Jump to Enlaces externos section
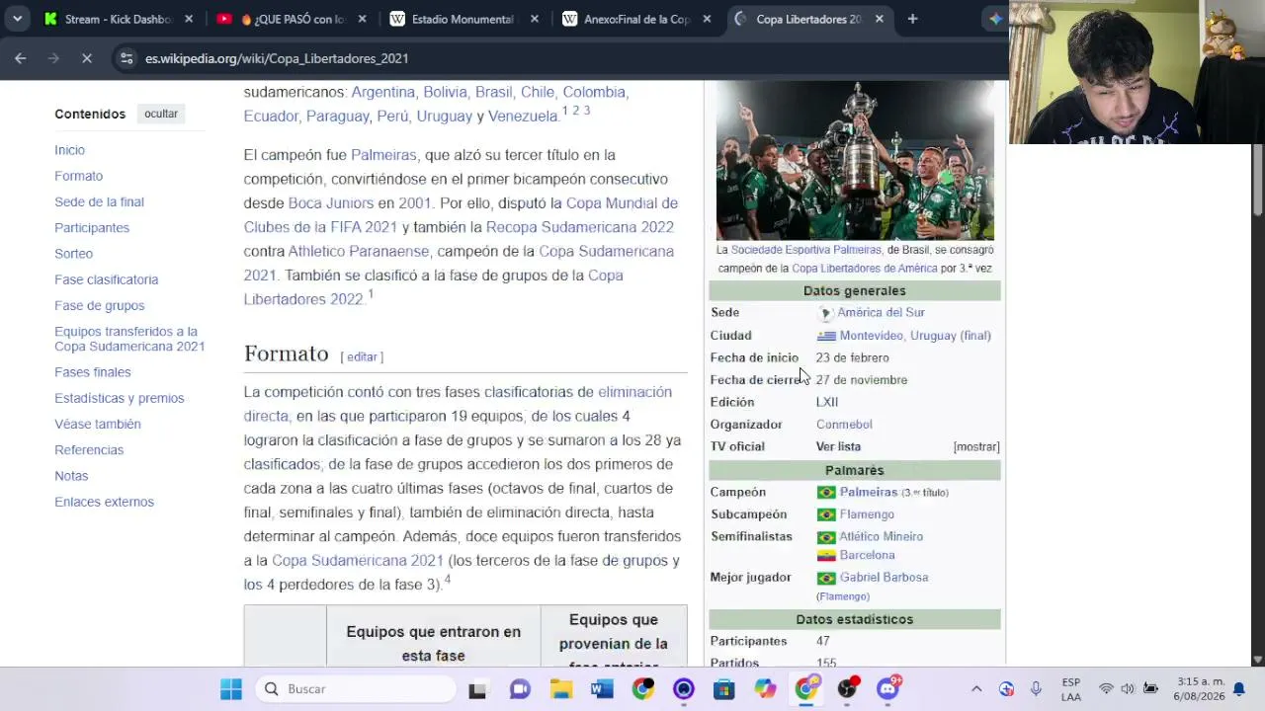The height and width of the screenshot is (711, 1265). point(104,502)
